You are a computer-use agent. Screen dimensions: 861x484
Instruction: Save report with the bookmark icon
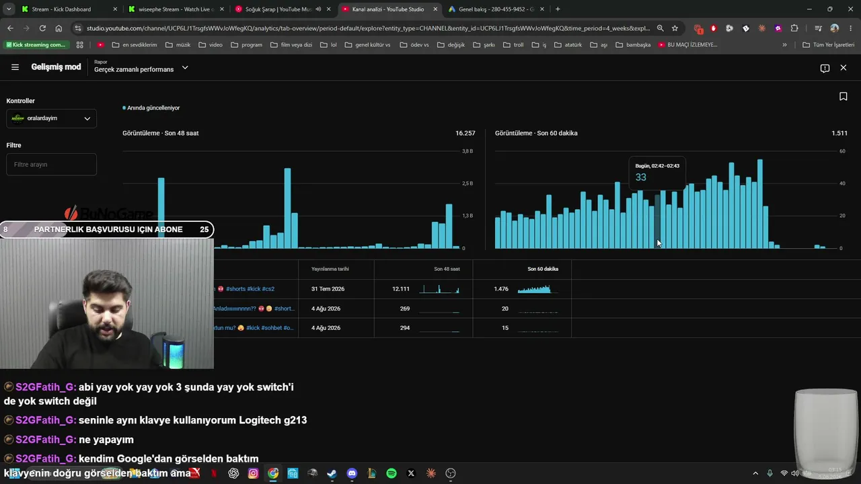[x=843, y=97]
